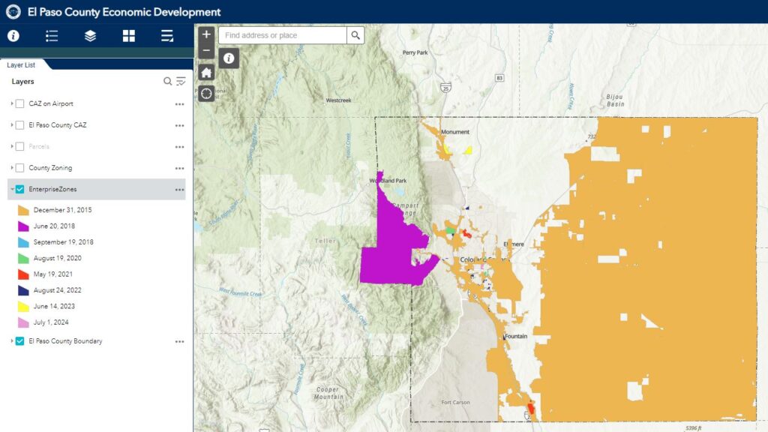Open the About/Info panel icon
Viewport: 768px width, 432px height.
[13, 35]
